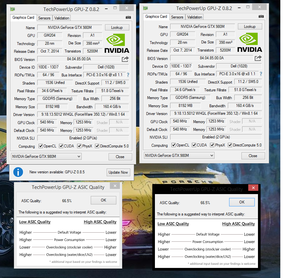Screen dimensions: 292x278
Task: Click Memory Type field in right GPU-Z window
Action: 190,98
